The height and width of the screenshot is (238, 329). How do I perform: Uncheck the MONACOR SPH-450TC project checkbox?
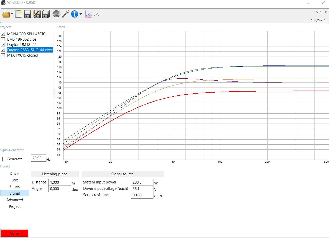(3, 34)
